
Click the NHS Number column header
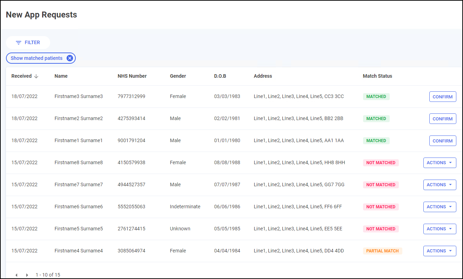click(x=132, y=76)
